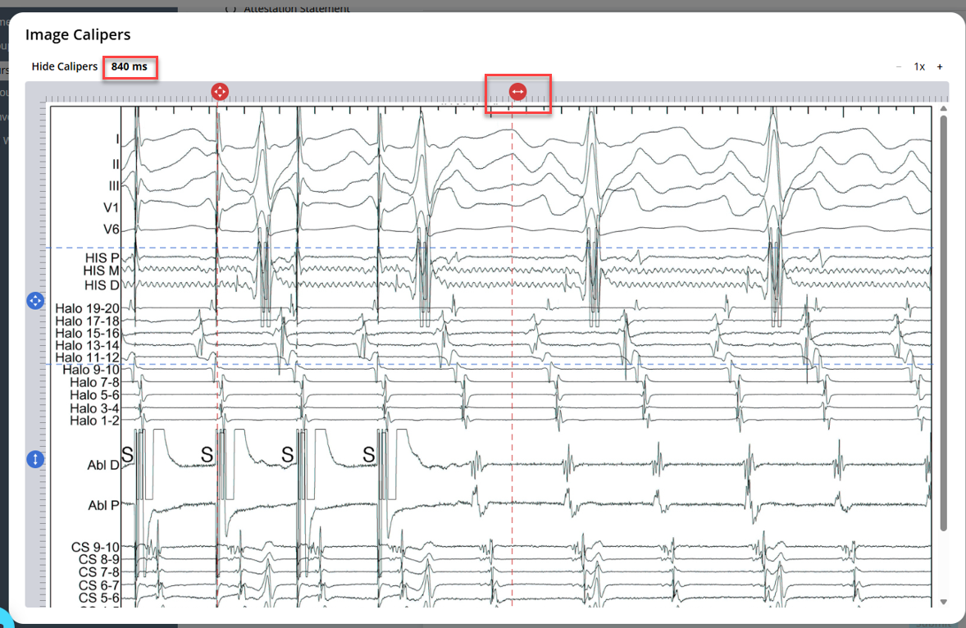Click the HIS P channel label

click(x=103, y=258)
